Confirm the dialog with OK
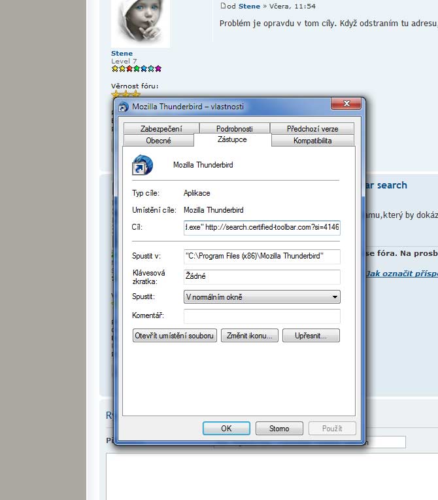The width and height of the screenshot is (438, 500). click(226, 428)
